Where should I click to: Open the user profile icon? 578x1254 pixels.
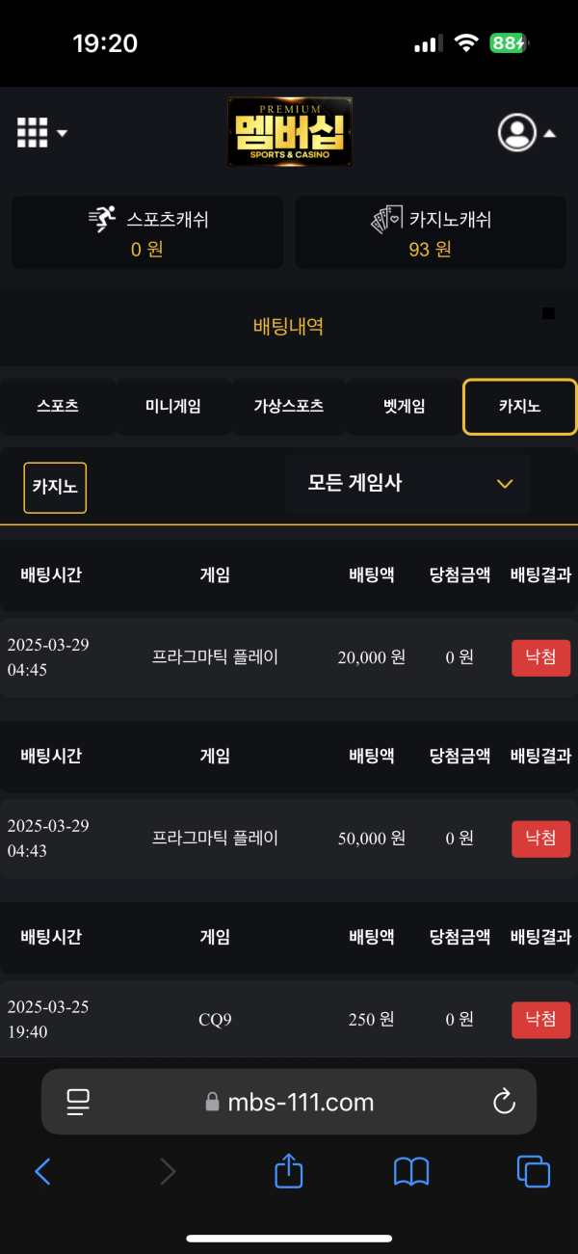(517, 133)
